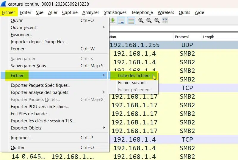
Task: Expand Exporter analyse des paquets submenu arrow
Action: [x=104, y=92]
